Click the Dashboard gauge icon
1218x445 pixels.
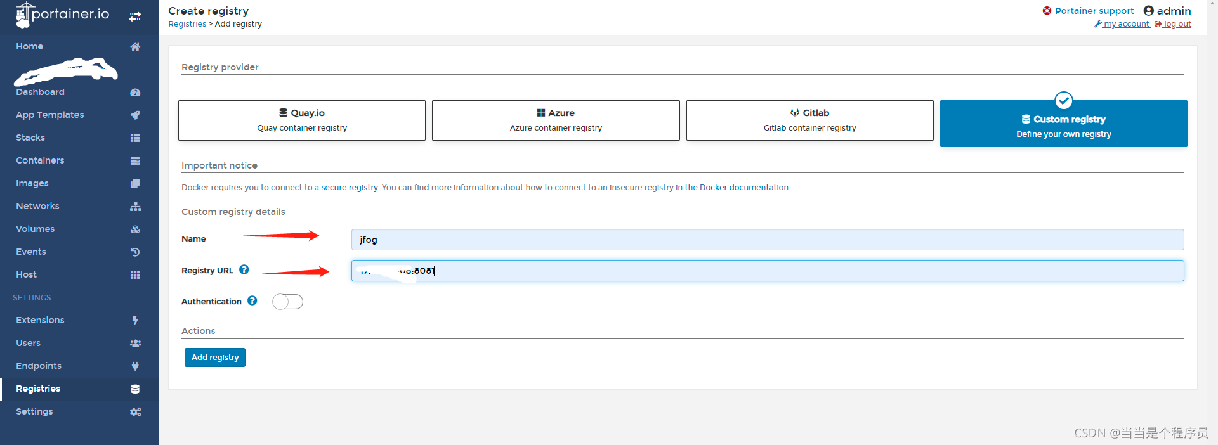click(135, 92)
